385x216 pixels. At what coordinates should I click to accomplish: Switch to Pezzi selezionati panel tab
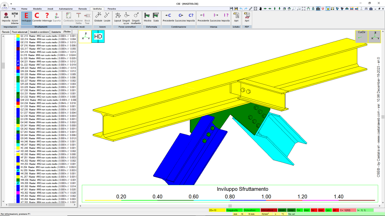tap(20, 32)
